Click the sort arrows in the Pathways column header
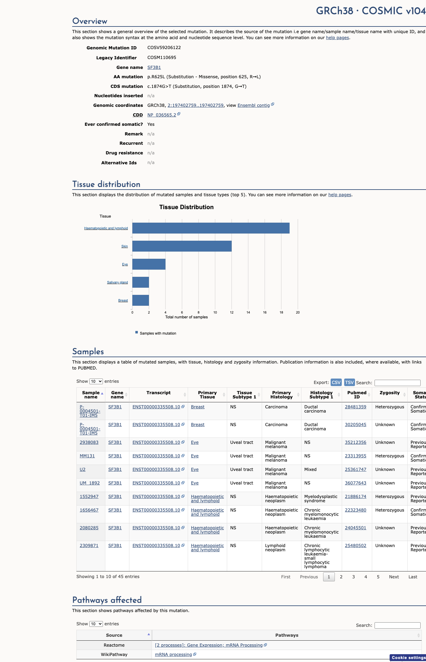 [418, 635]
